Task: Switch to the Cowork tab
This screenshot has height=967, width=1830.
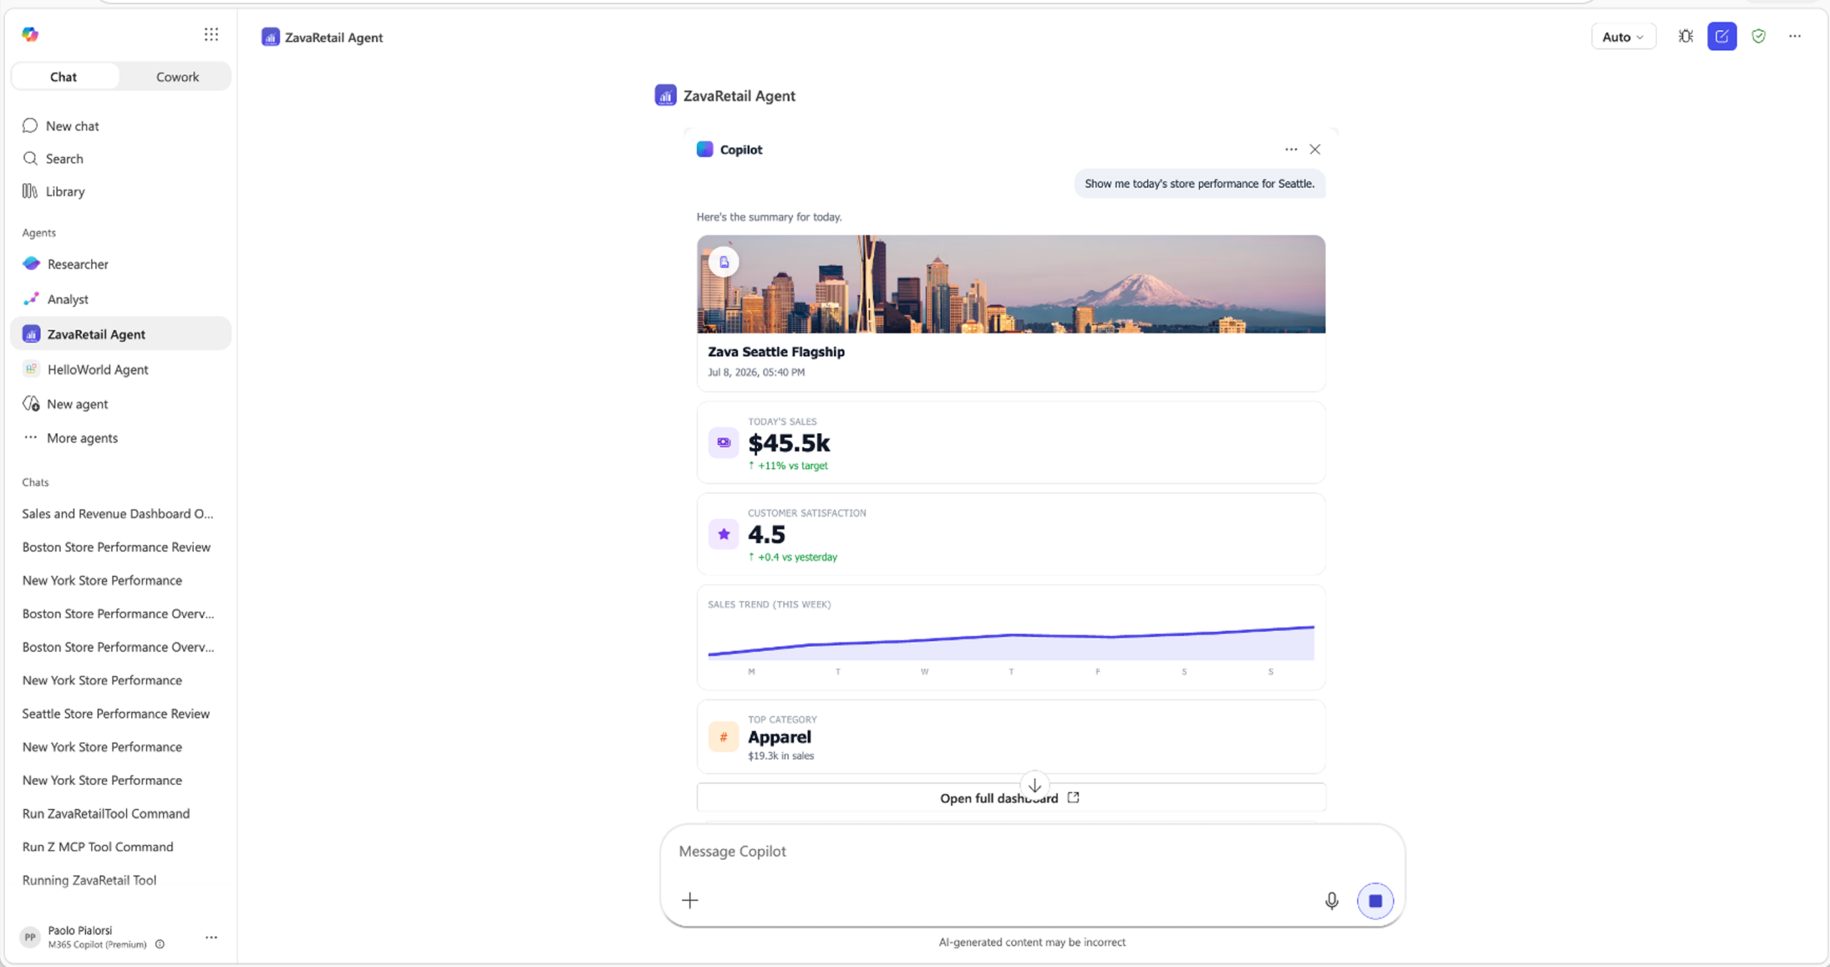Action: (177, 76)
